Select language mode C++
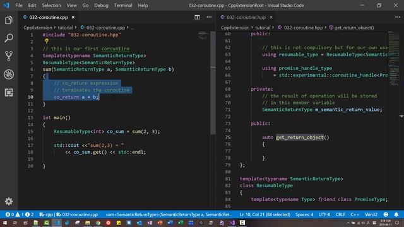The height and width of the screenshot is (227, 404). [x=355, y=214]
